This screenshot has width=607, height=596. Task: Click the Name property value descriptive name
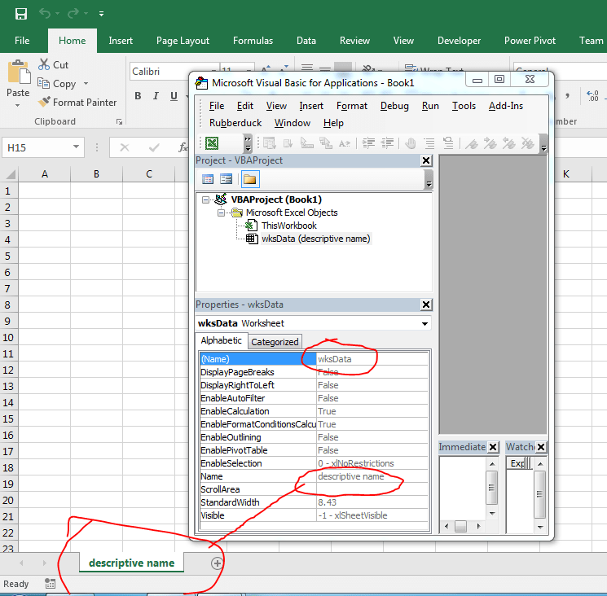372,476
